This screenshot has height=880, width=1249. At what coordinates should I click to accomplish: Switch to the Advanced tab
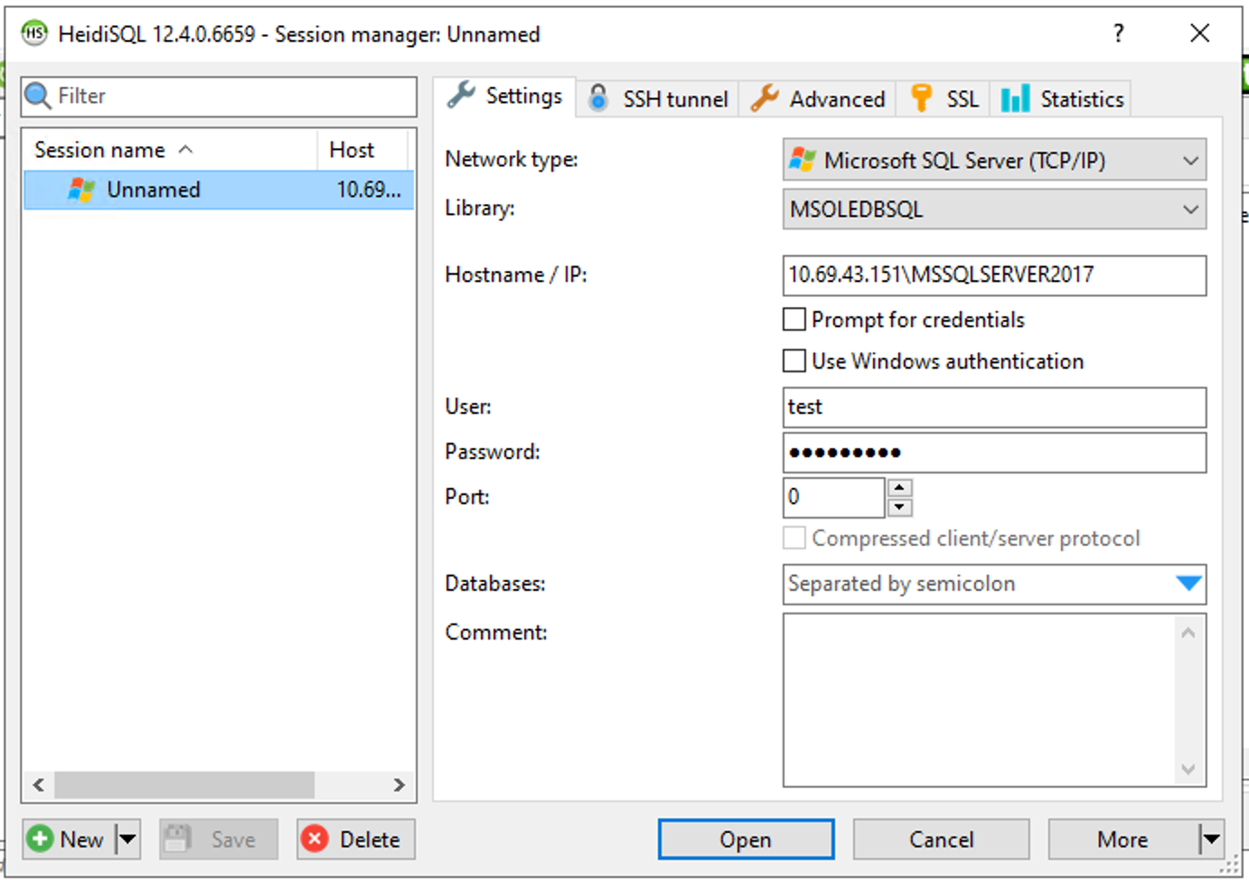pyautogui.click(x=819, y=98)
